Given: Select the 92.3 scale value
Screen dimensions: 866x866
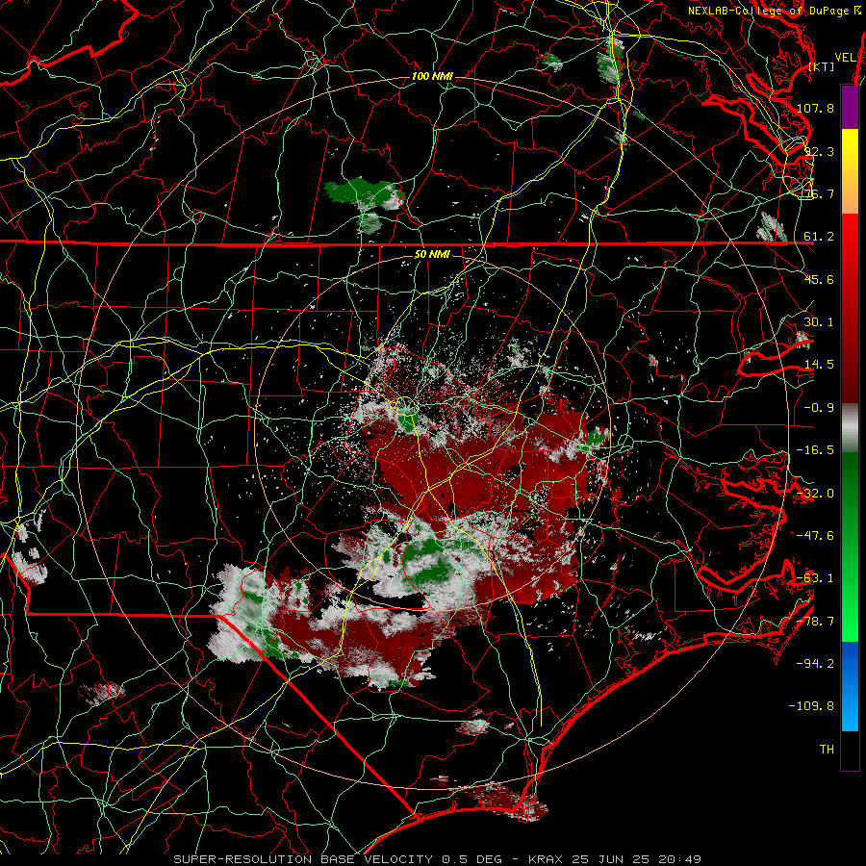Looking at the screenshot, I should pyautogui.click(x=819, y=151).
